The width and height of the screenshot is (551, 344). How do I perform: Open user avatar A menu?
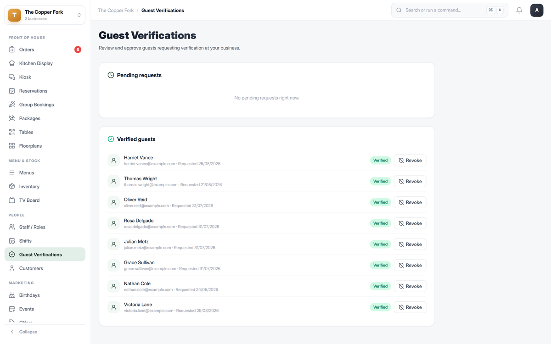[x=537, y=10]
